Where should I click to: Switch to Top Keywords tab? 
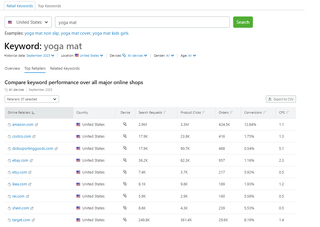click(x=49, y=6)
